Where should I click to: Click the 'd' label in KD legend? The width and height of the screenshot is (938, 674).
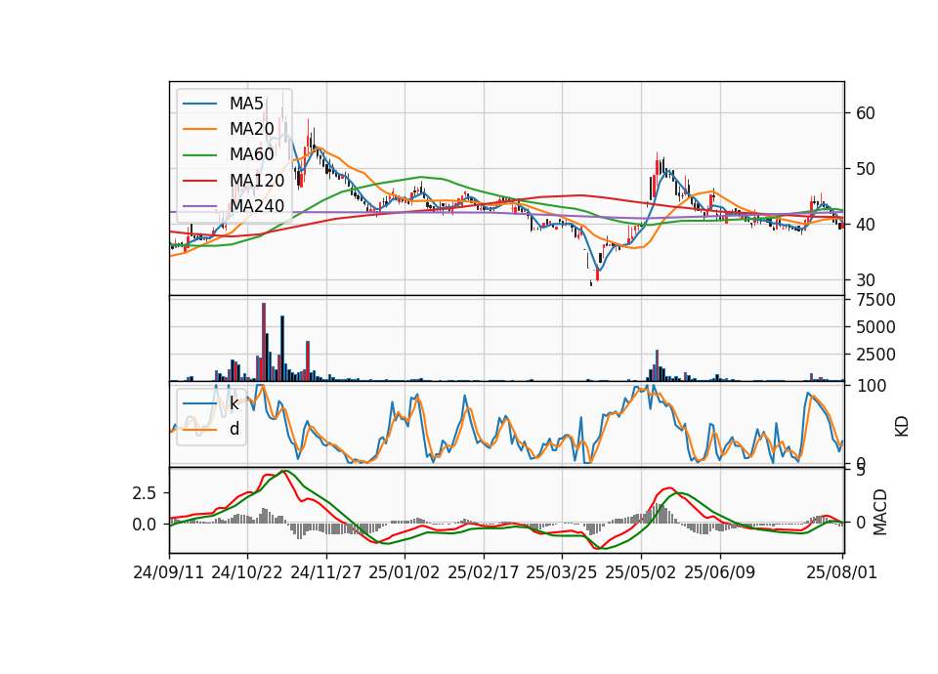[234, 429]
